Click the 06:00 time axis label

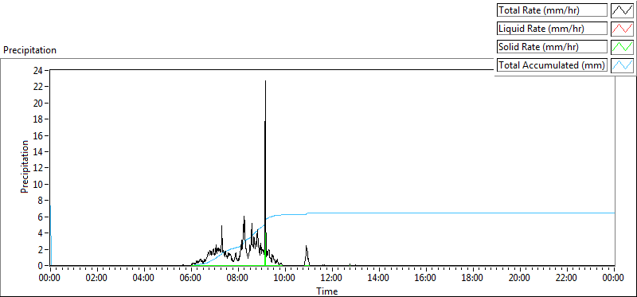[190, 279]
